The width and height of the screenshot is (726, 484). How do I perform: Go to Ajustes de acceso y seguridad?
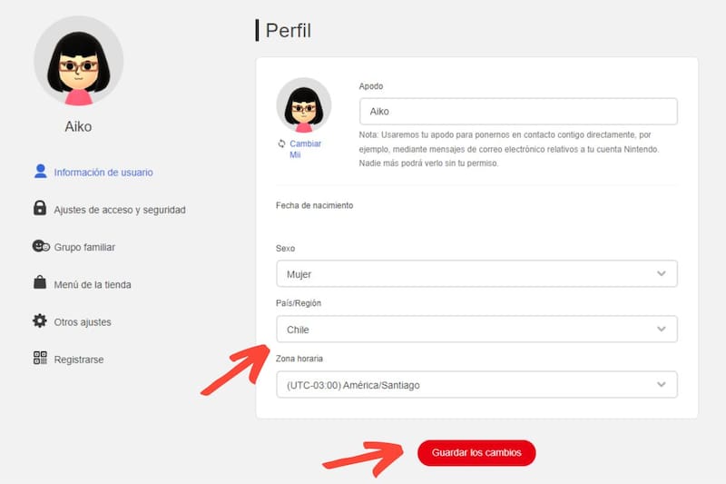[x=119, y=210]
